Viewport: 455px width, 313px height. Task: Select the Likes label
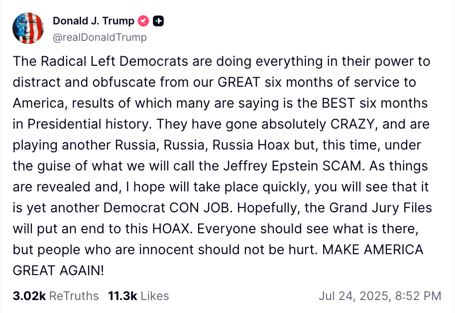click(155, 296)
